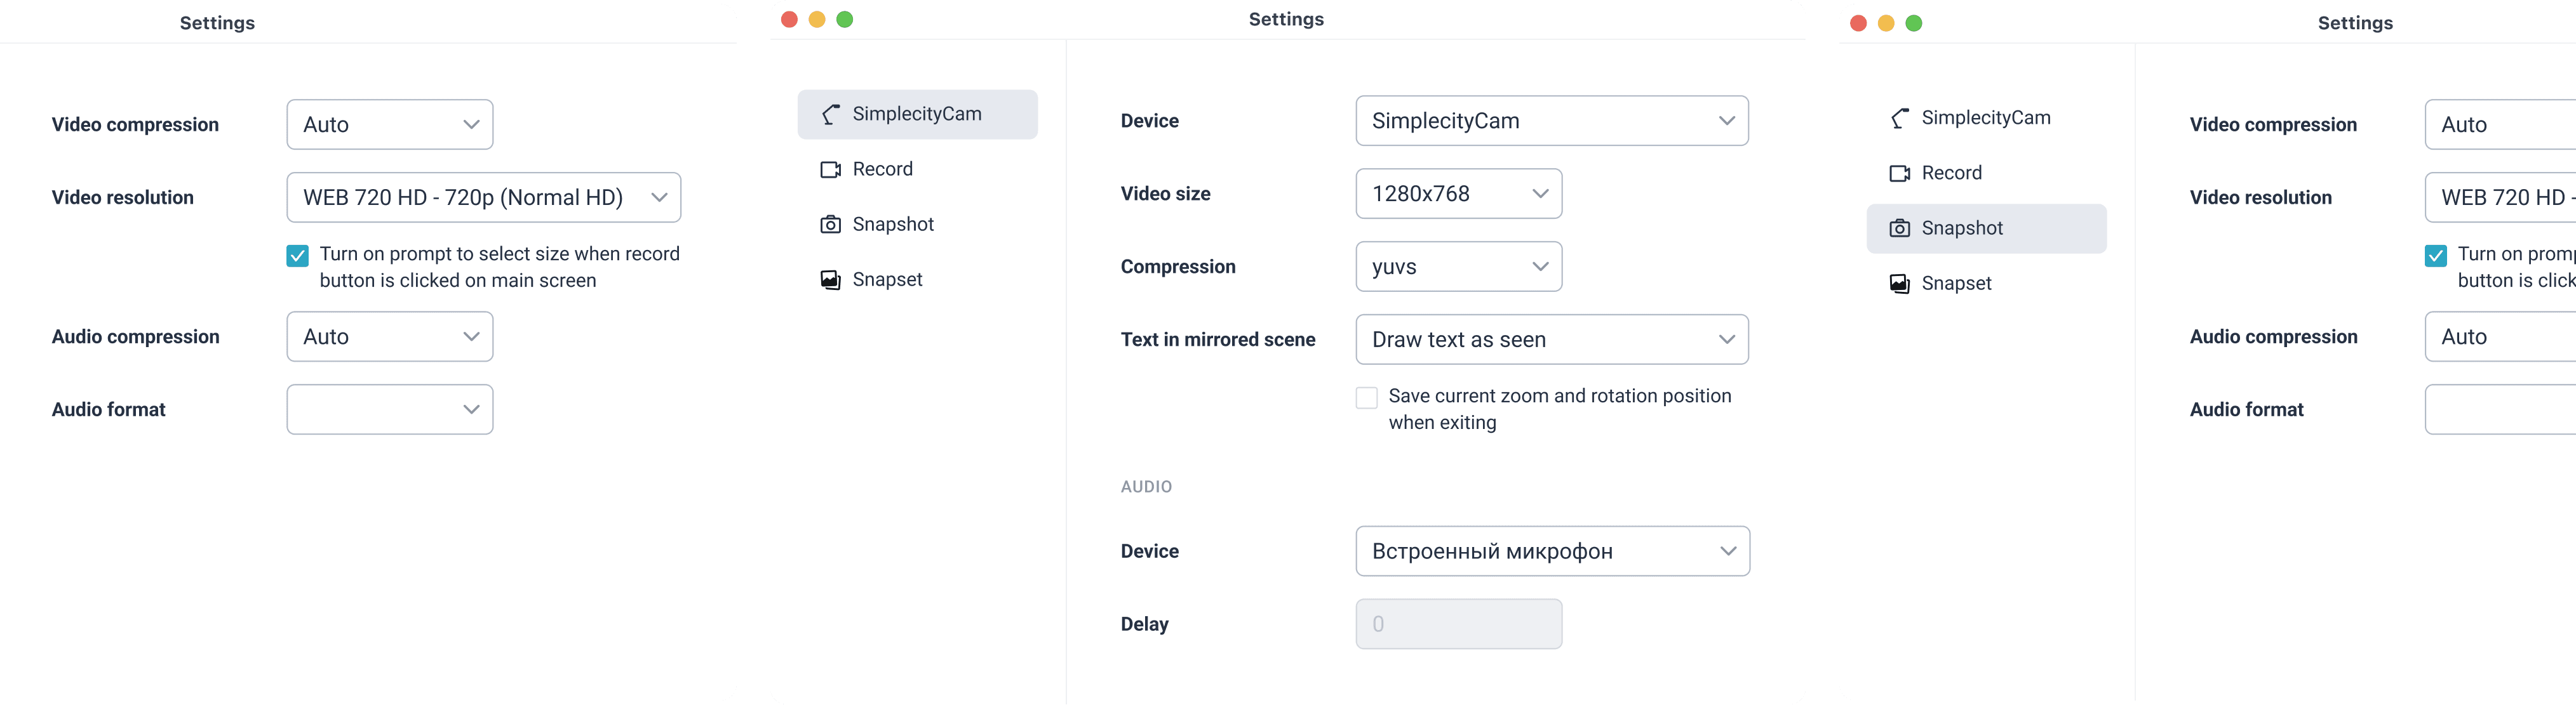Screen dimensions: 2576x705
Task: Click the SimplicityCam icon in middle window sidebar
Action: 830,115
